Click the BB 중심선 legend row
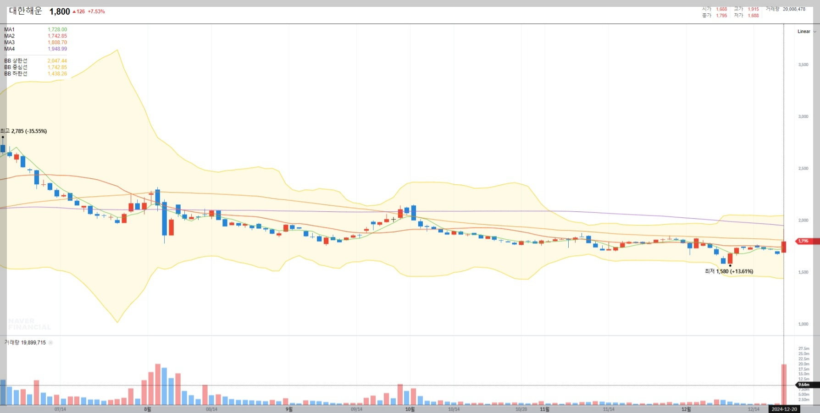Image resolution: width=820 pixels, height=413 pixels. pyautogui.click(x=35, y=67)
